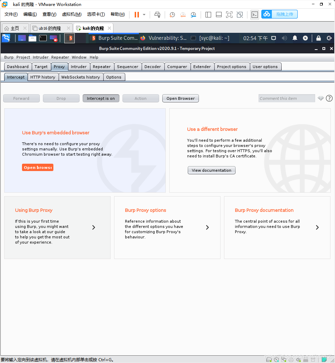Open the Burp menu in Burp Suite

[x=9, y=57]
